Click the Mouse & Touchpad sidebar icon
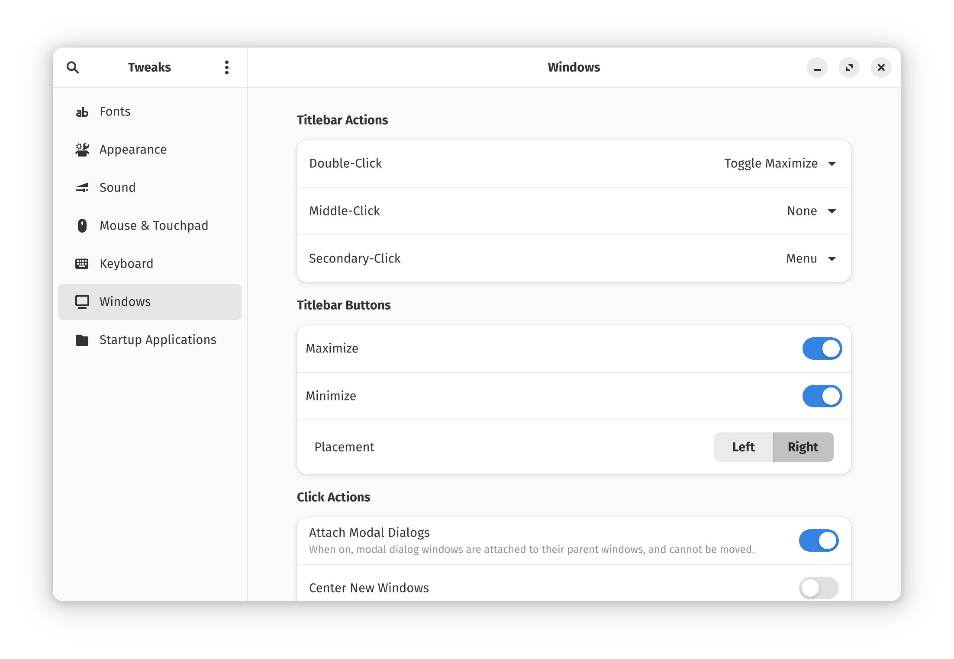Image resolution: width=954 pixels, height=659 pixels. [x=82, y=225]
